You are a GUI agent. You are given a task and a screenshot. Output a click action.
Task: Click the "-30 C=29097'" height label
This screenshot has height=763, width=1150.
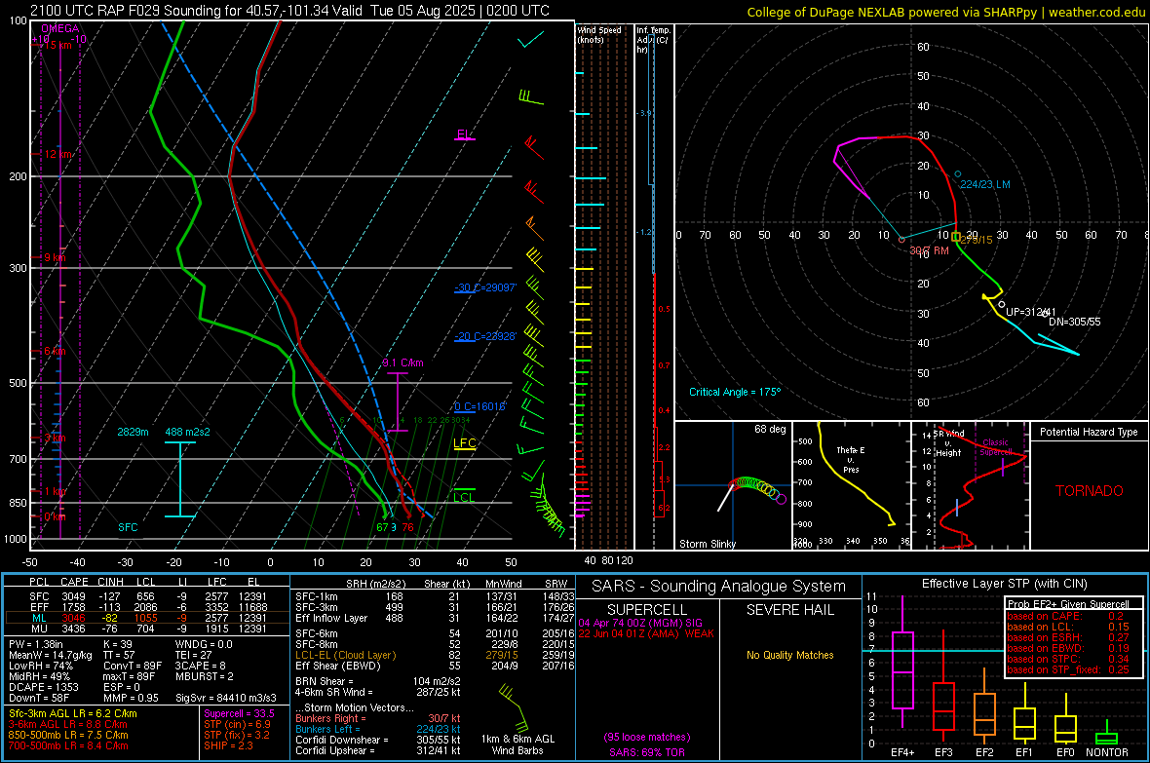click(485, 287)
